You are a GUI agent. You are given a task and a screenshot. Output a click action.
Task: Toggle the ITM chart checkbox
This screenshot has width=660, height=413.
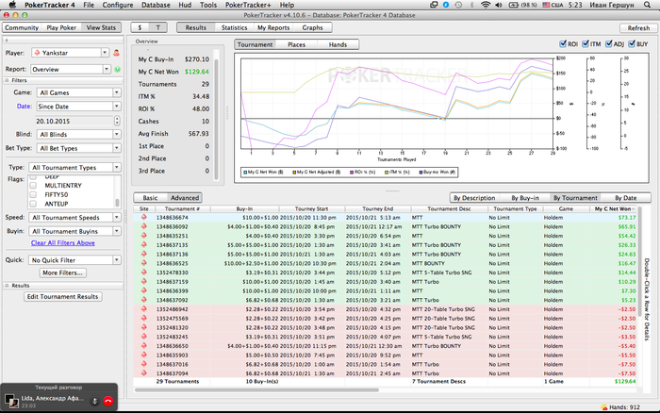(x=586, y=43)
